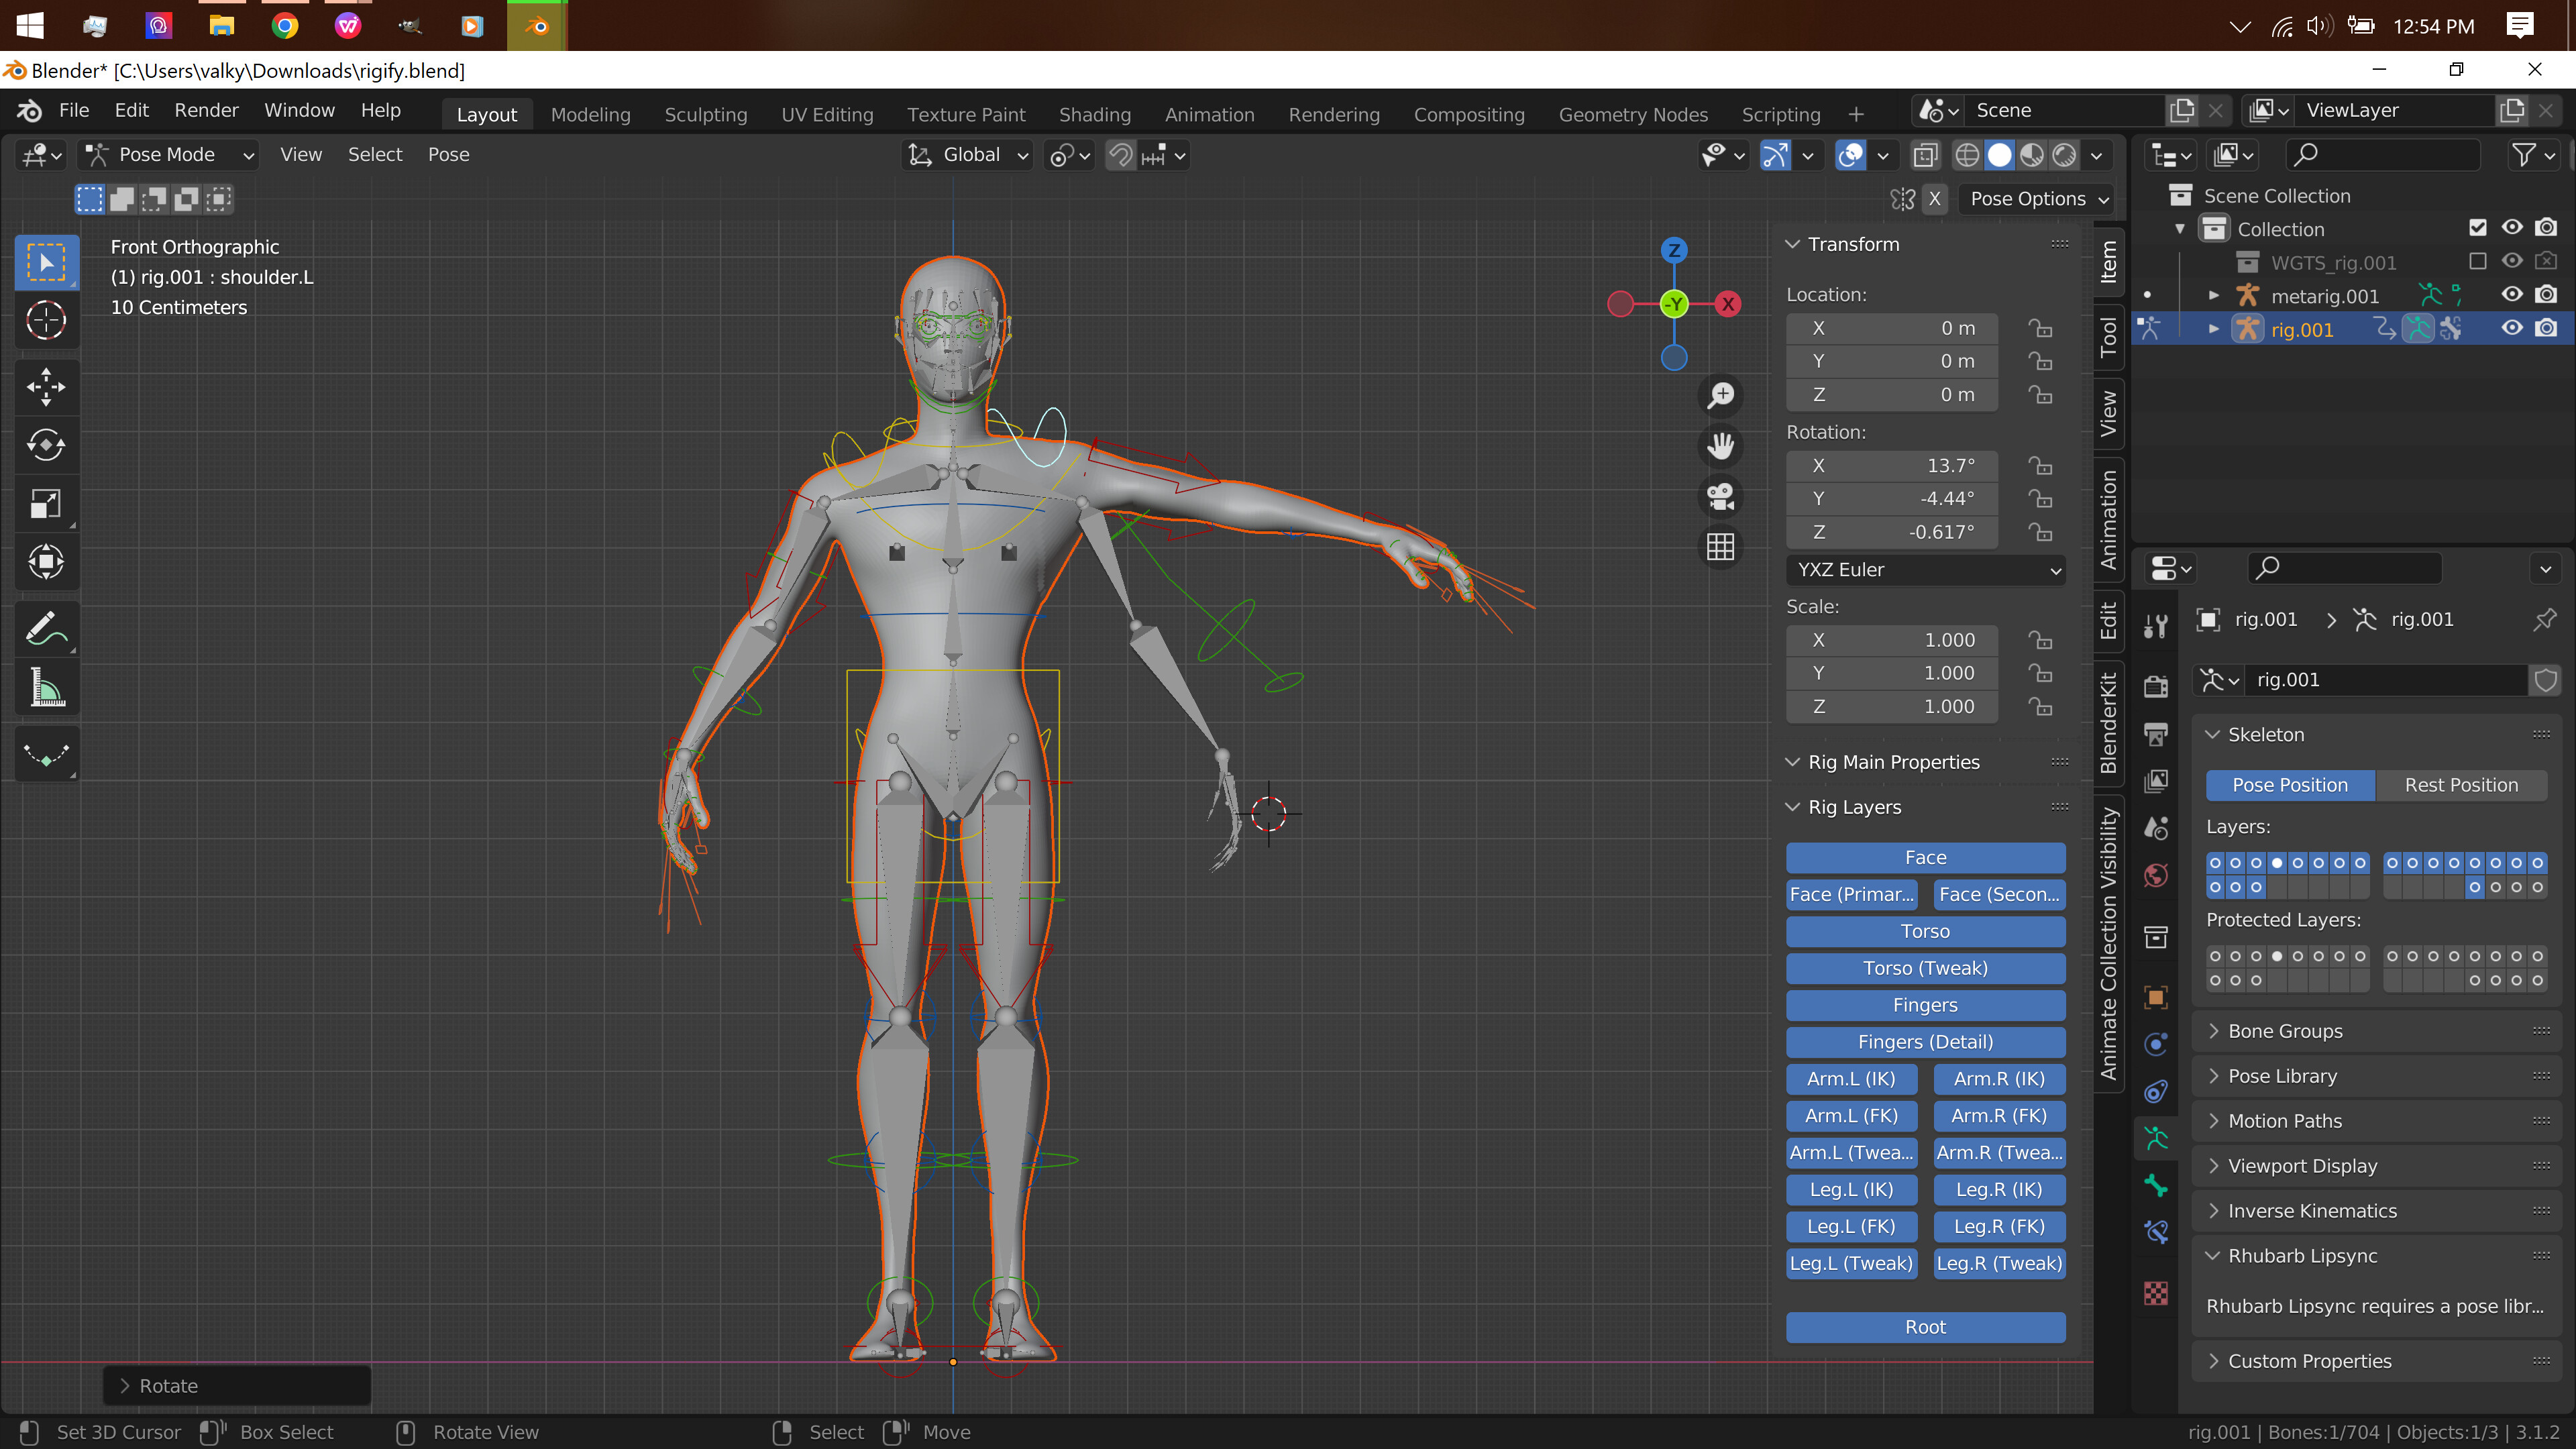This screenshot has width=2576, height=1449.
Task: Open the Render menu
Action: pyautogui.click(x=206, y=111)
